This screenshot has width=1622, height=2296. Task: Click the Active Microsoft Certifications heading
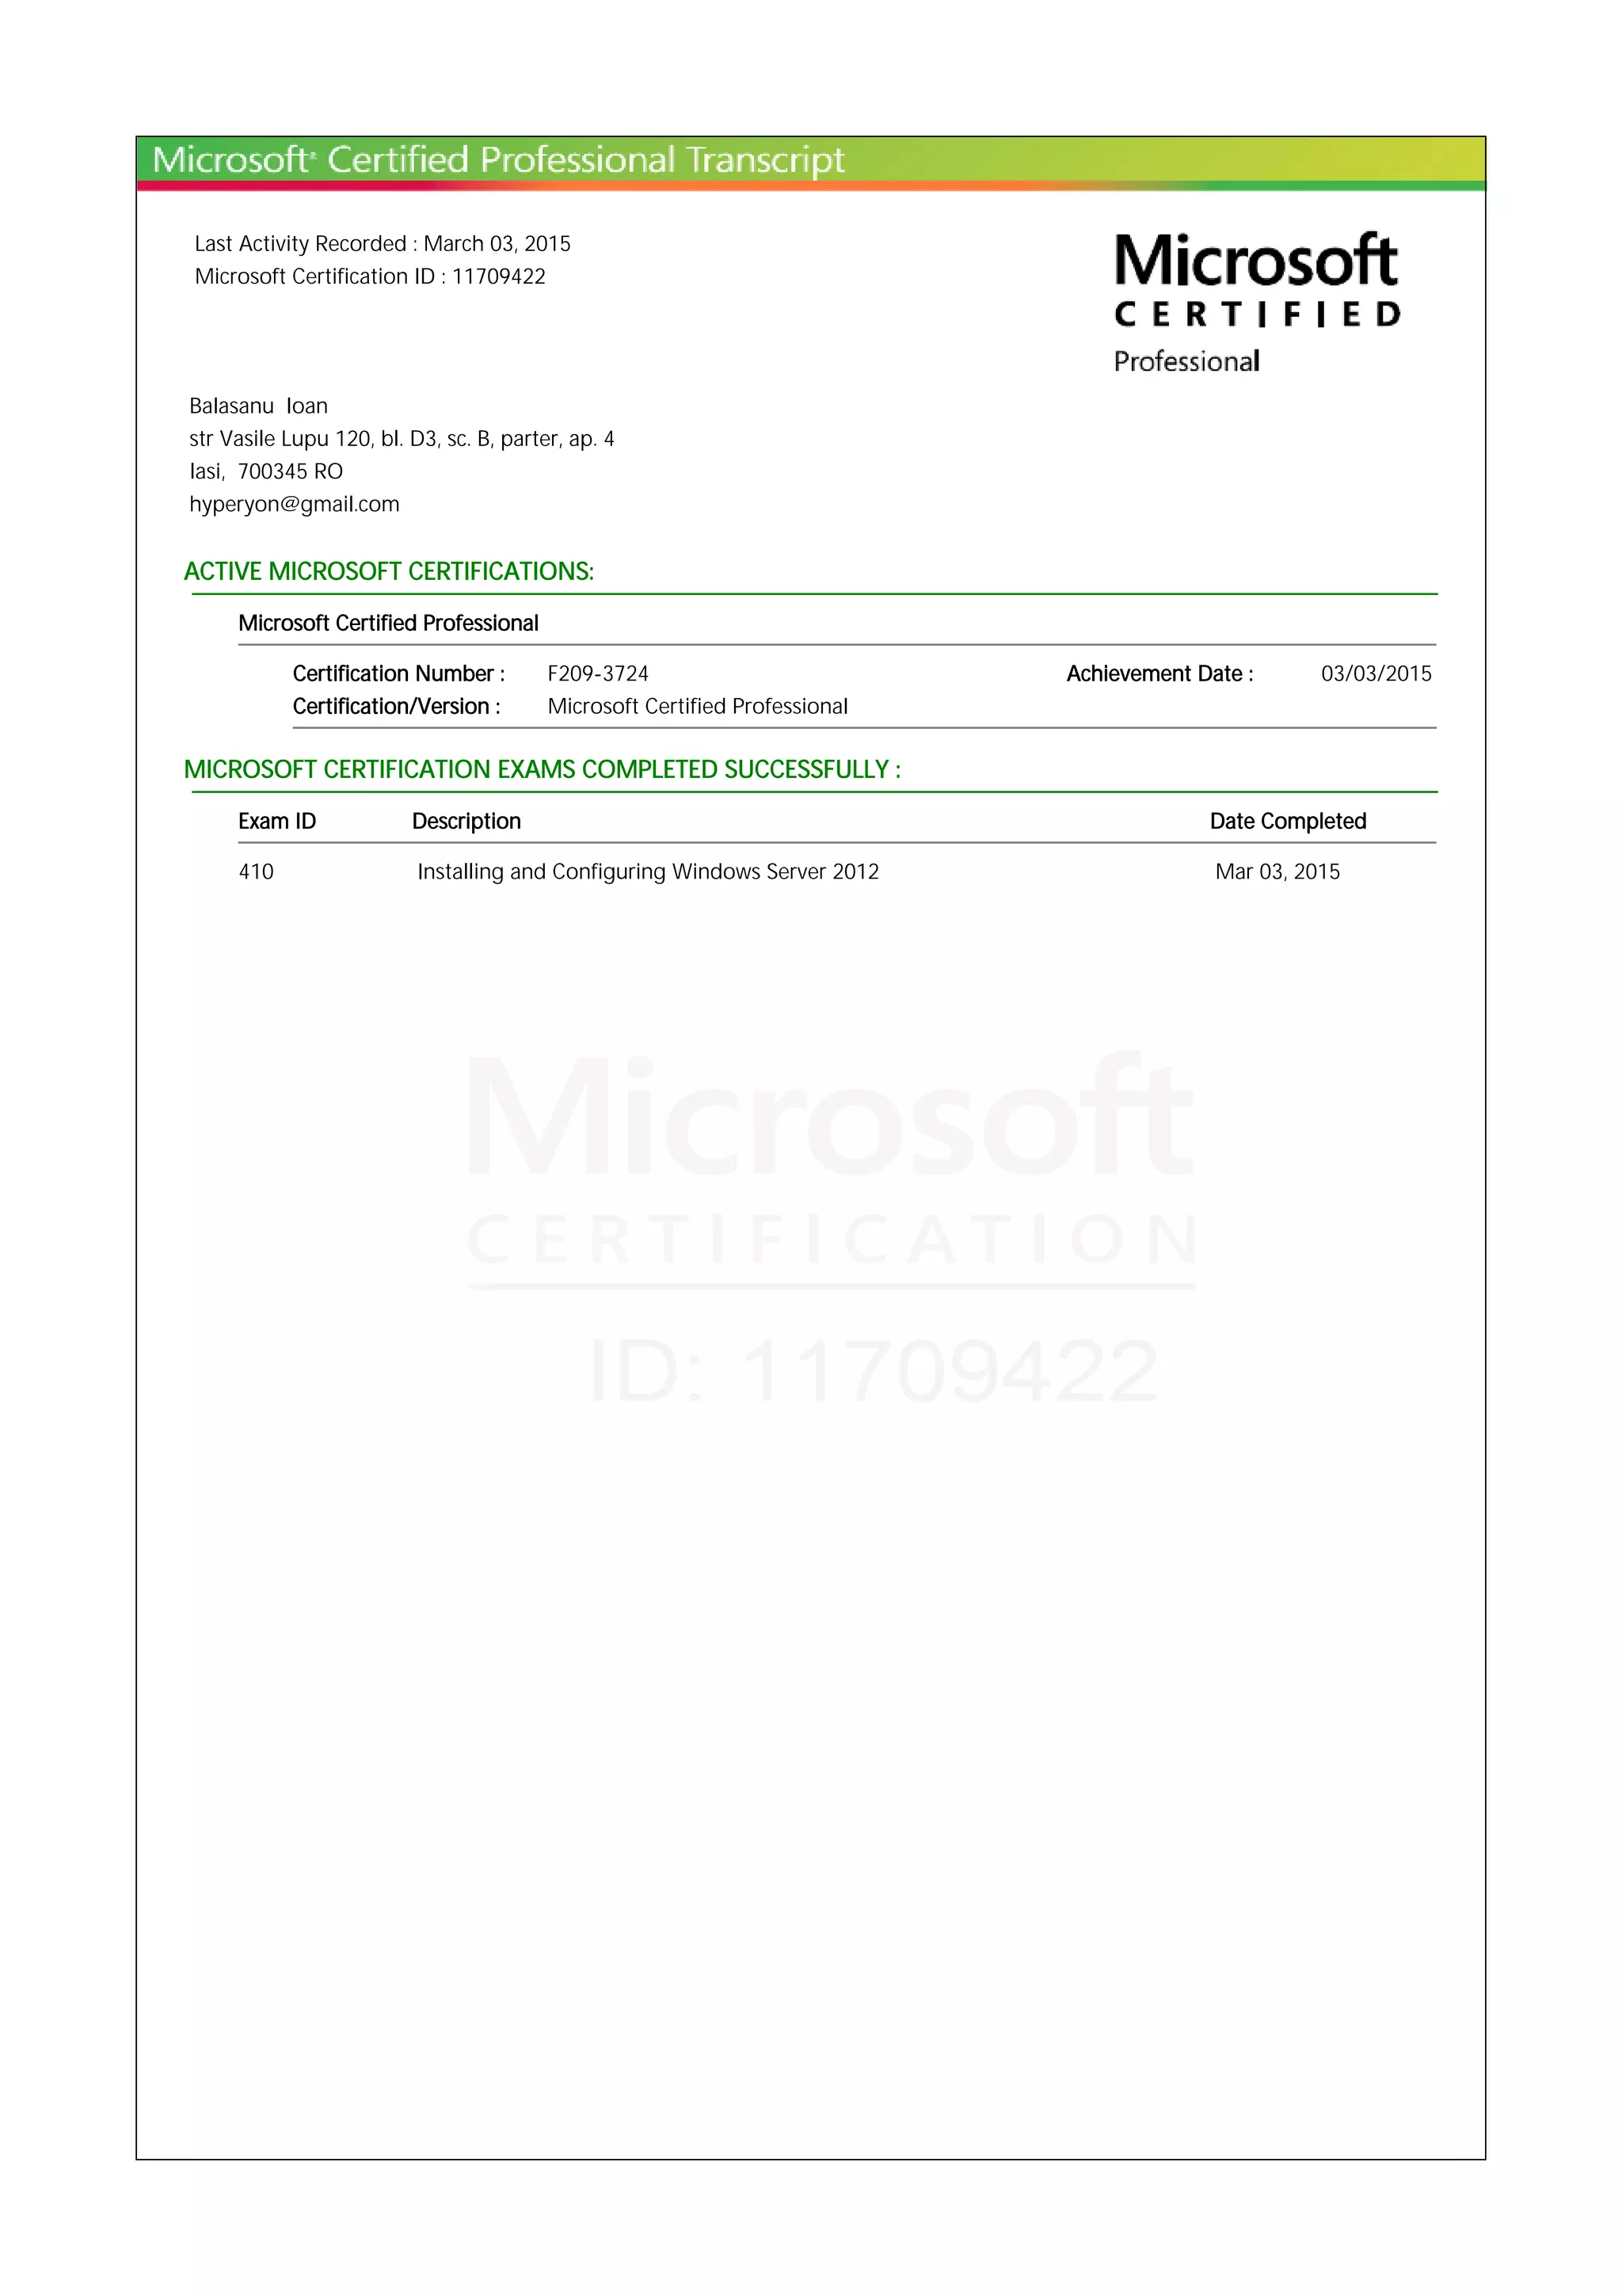click(x=388, y=571)
